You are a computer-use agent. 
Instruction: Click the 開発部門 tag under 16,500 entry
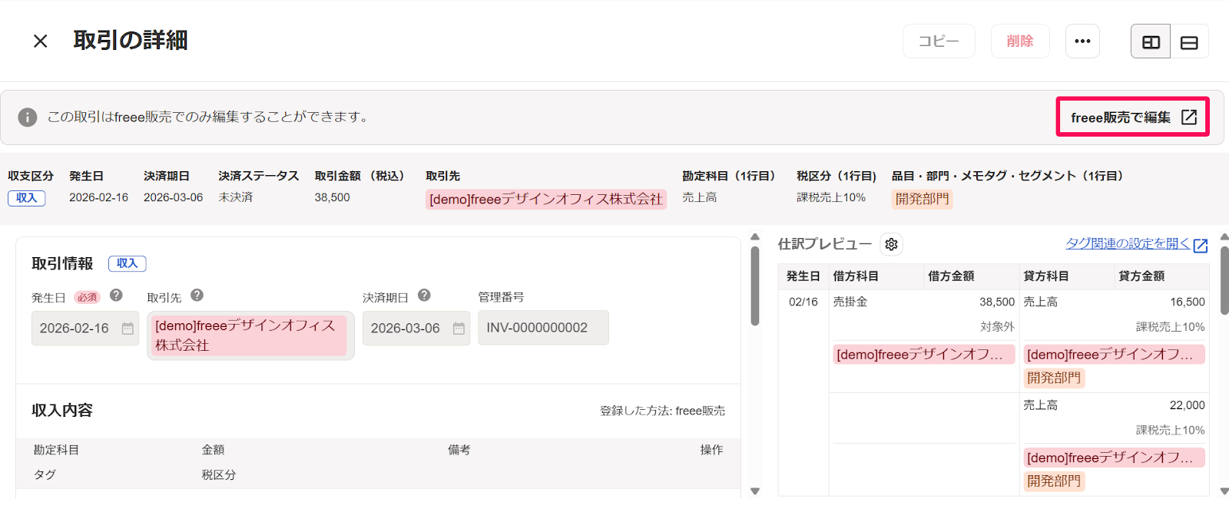tap(1054, 378)
